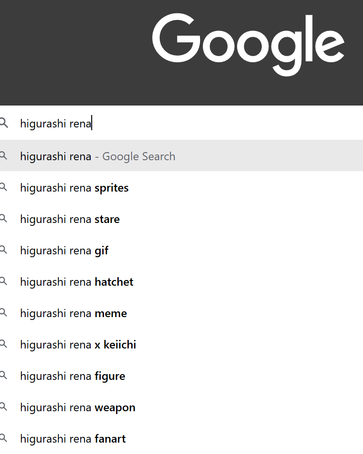Select 'higurashi rena - Google Search' suggestion
This screenshot has width=363, height=454.
pyautogui.click(x=181, y=155)
